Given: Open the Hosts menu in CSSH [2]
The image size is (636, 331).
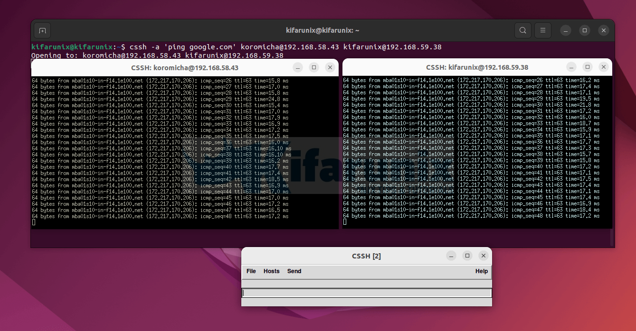Looking at the screenshot, I should [x=272, y=271].
